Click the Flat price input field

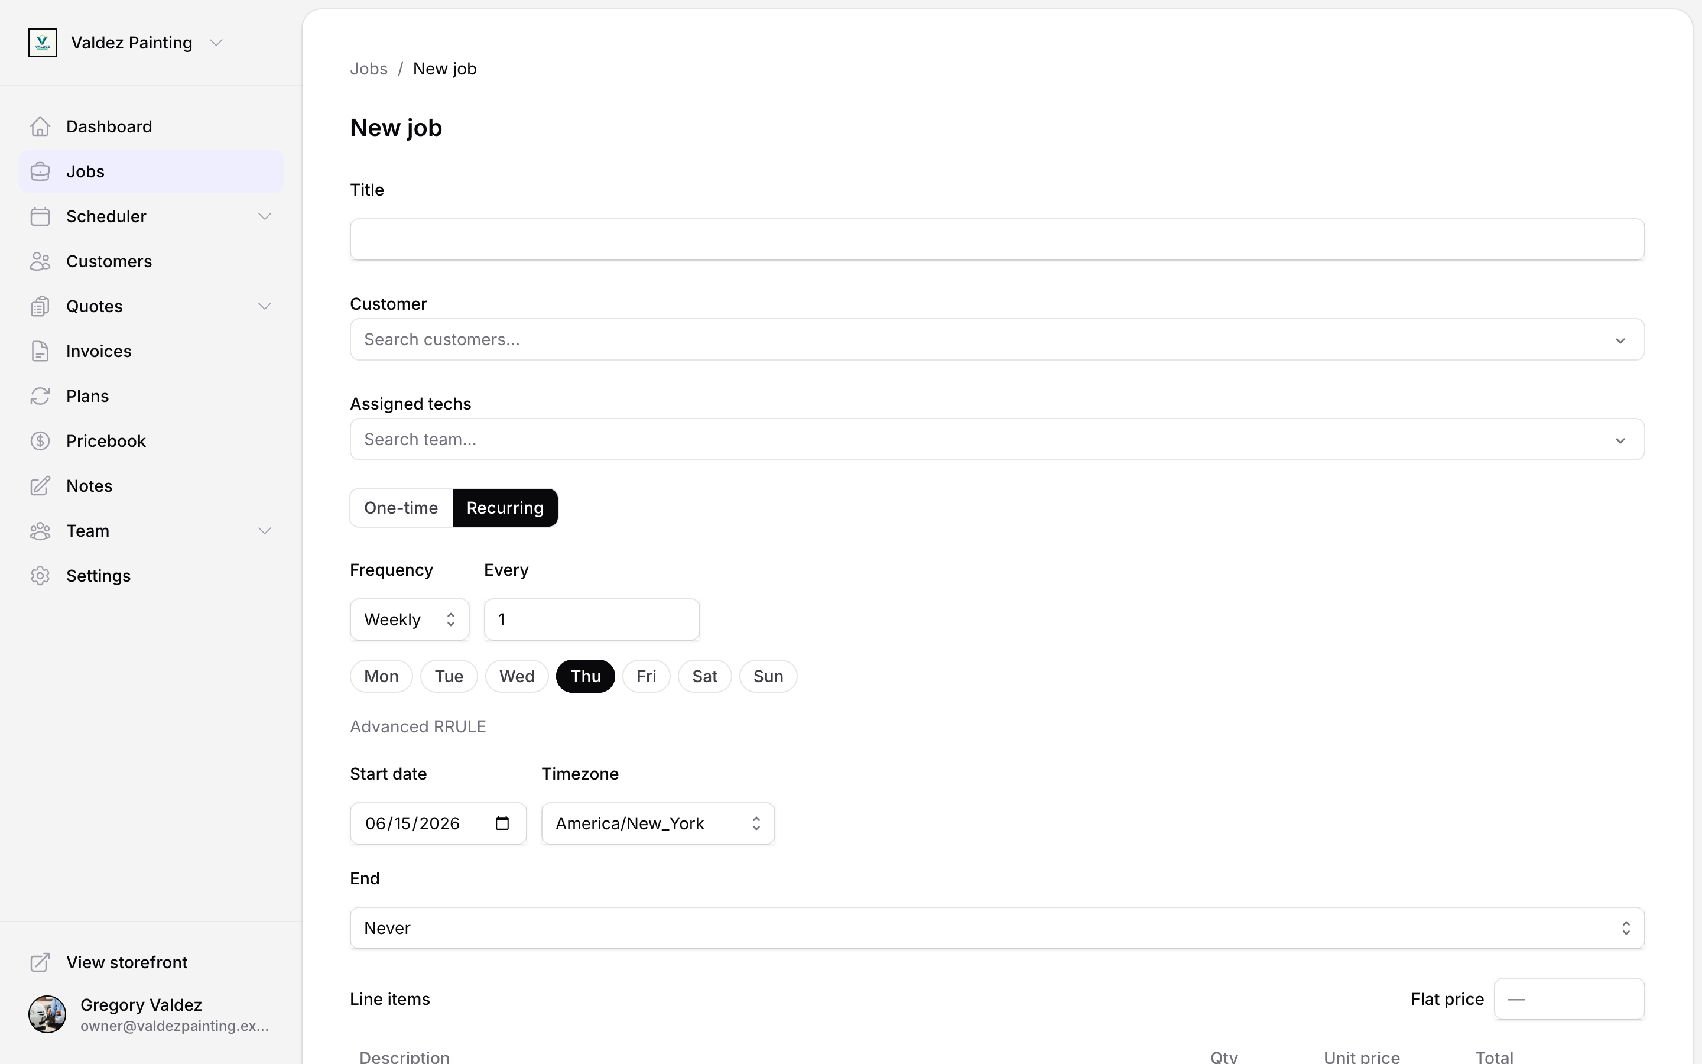coord(1569,999)
